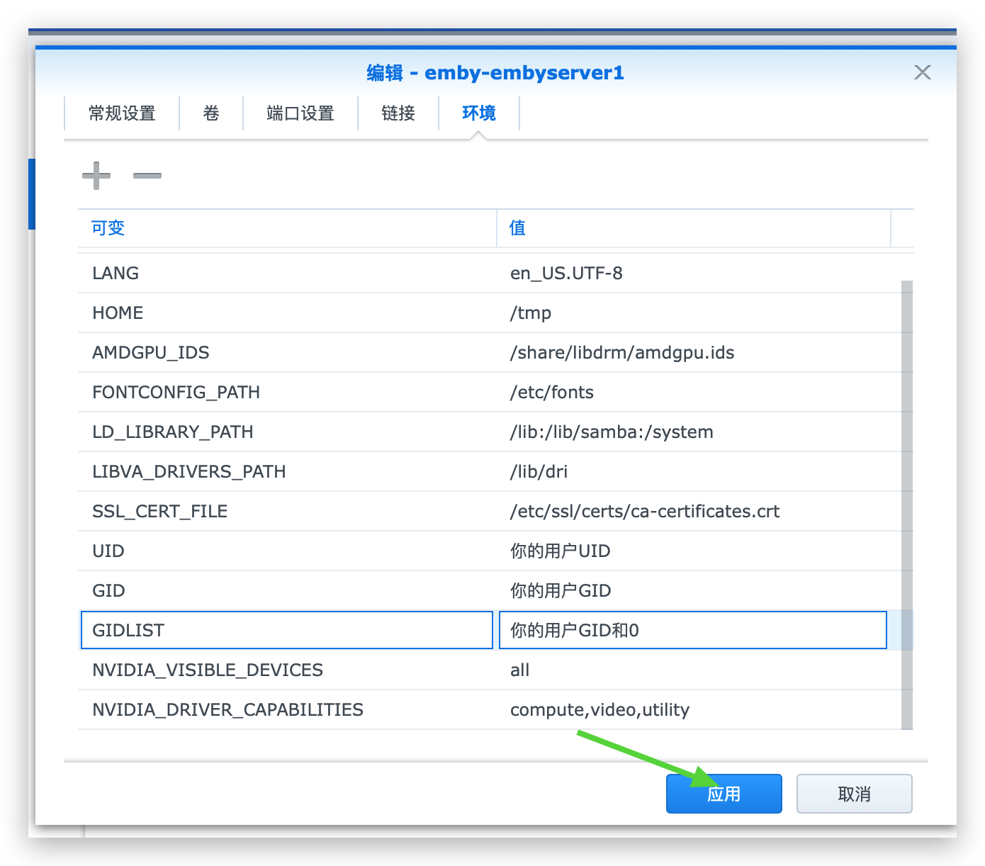Select the LANG variable cell
The width and height of the screenshot is (985, 866).
point(287,274)
